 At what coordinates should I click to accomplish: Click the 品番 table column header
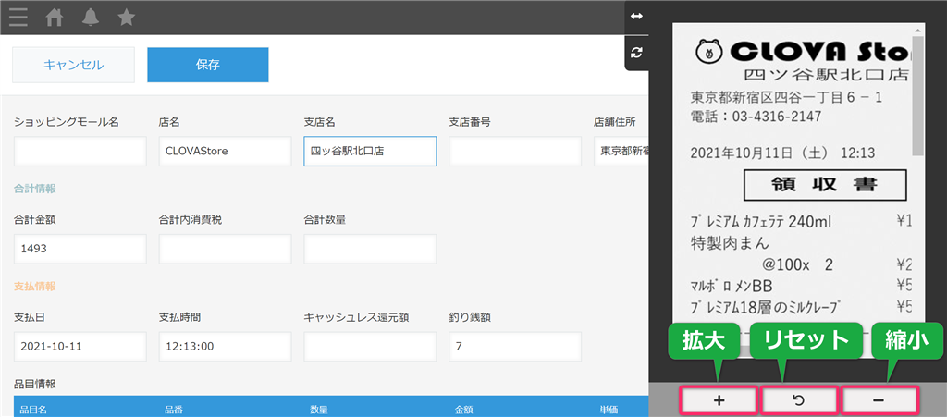tap(174, 410)
